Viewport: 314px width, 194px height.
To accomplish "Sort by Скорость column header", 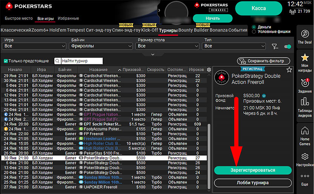I will (155, 70).
